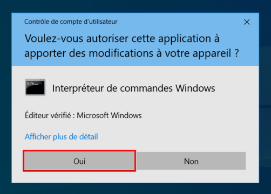This screenshot has height=194, width=271.
Task: Click the Command Prompt application icon
Action: (x=35, y=87)
